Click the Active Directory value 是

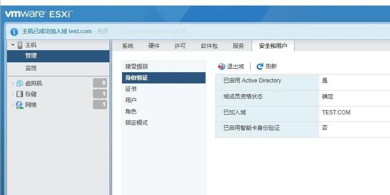(x=325, y=81)
